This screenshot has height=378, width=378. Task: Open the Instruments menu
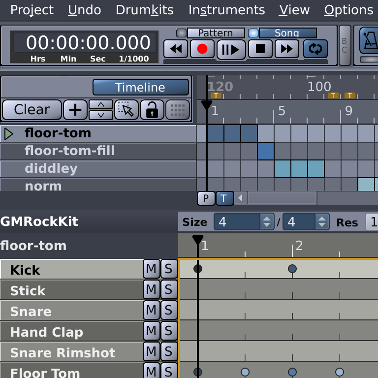pyautogui.click(x=226, y=10)
